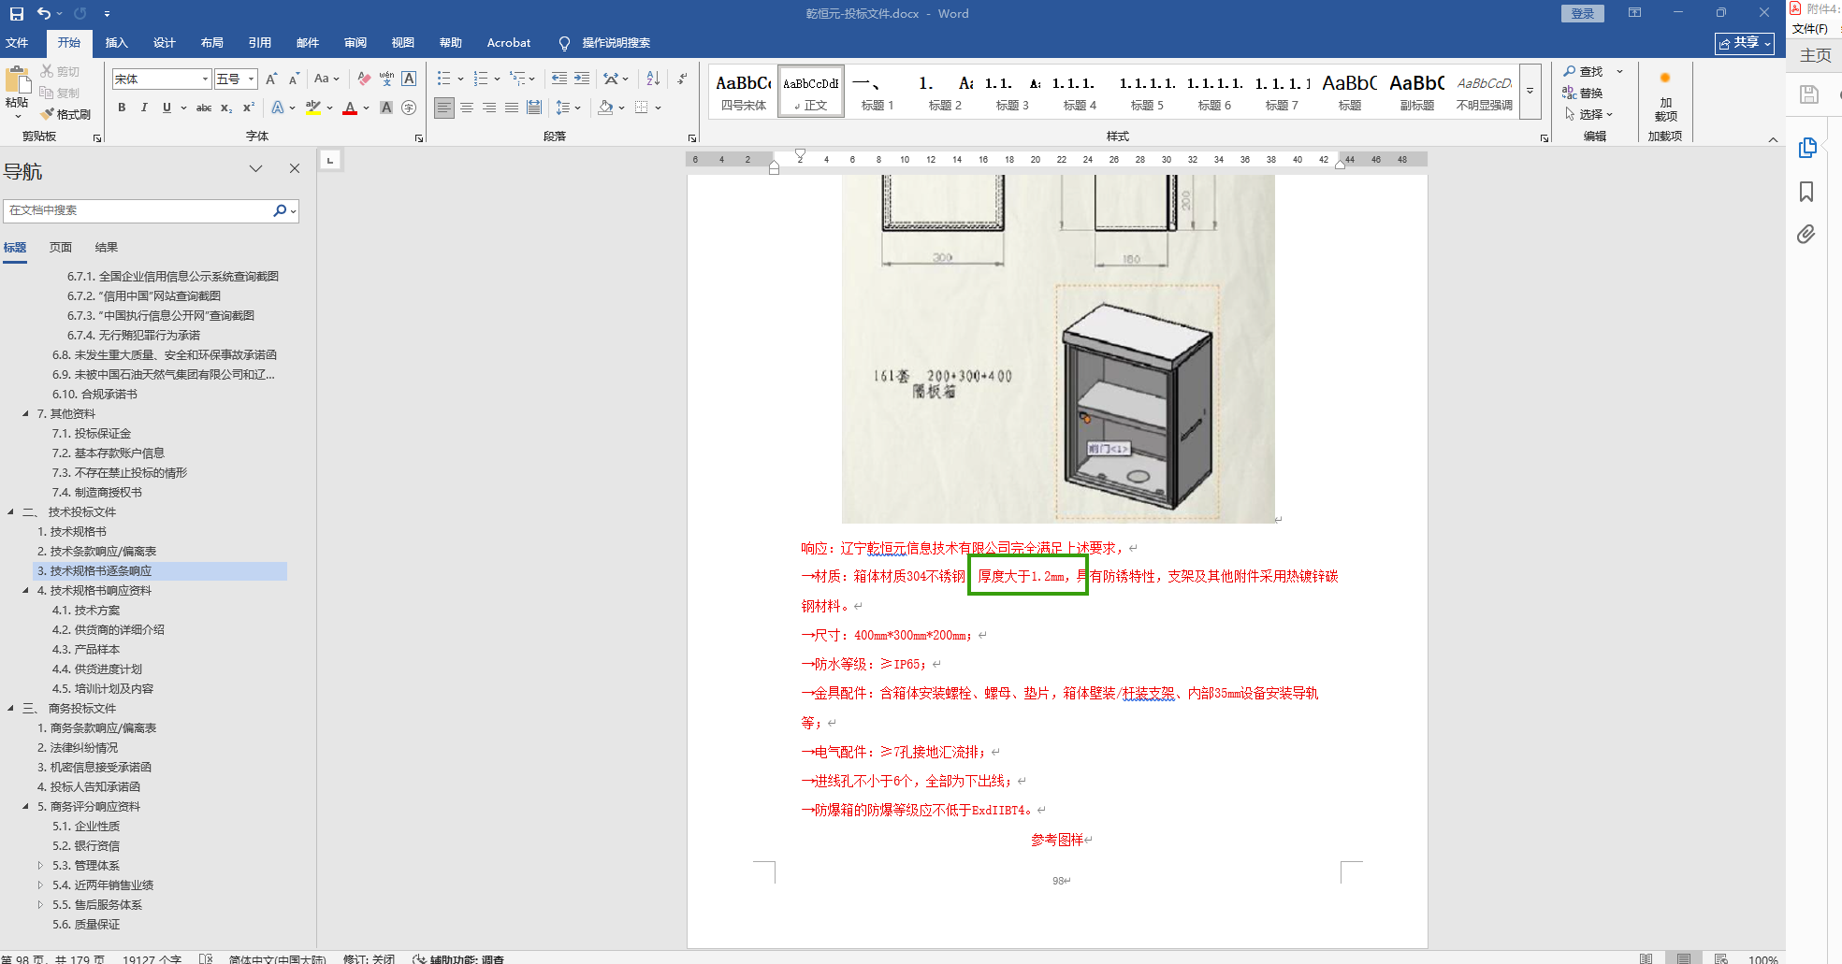
Task: Click the sort (A–Z) icon
Action: point(653,79)
